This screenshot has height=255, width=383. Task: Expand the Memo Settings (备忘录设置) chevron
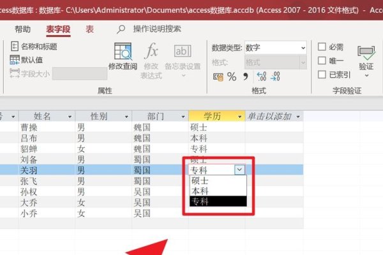(x=183, y=76)
